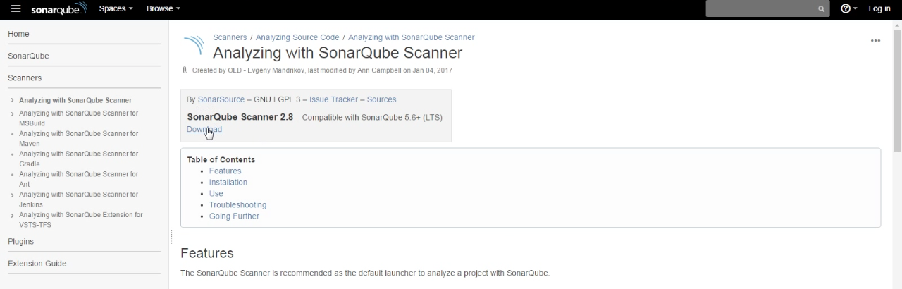
Task: Open Analyzing with SonarQube Scanner for Maven
Action: tap(78, 138)
